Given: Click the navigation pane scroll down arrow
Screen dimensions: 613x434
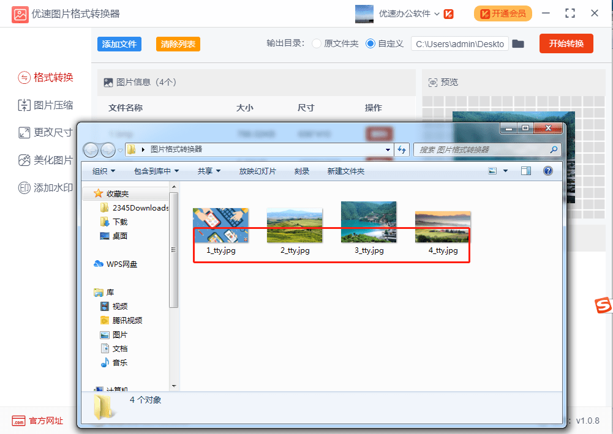Looking at the screenshot, I should (174, 386).
